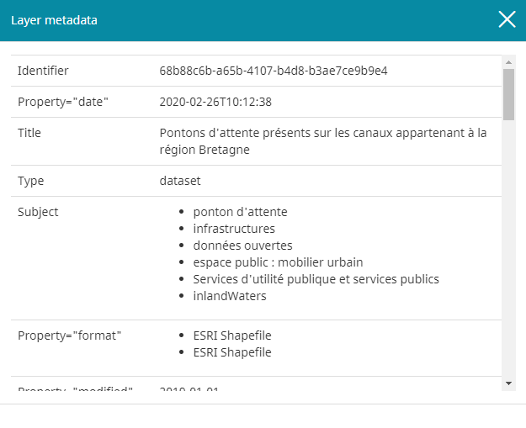This screenshot has height=428, width=526.
Task: Click the ponton d'attente subject keyword
Action: pyautogui.click(x=240, y=212)
